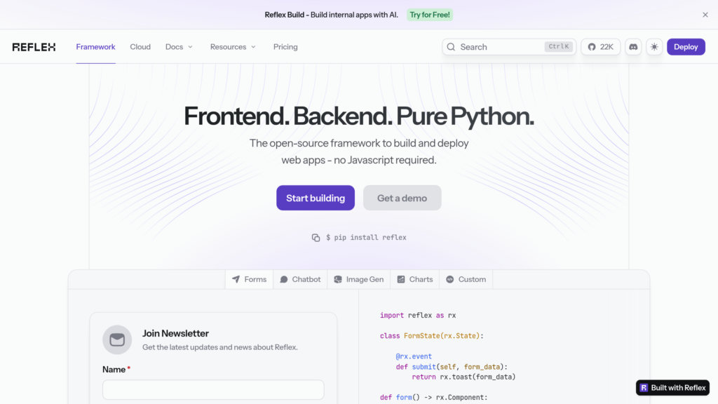This screenshot has width=718, height=404.
Task: Toggle the light/dark theme sun icon
Action: click(654, 47)
